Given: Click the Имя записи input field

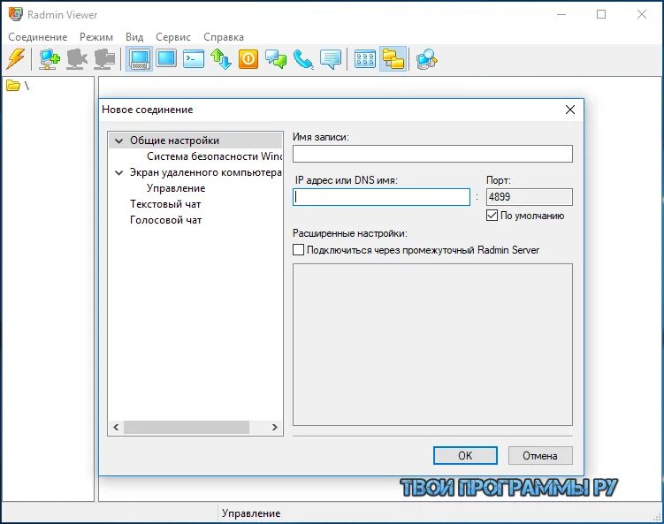Looking at the screenshot, I should (x=432, y=154).
